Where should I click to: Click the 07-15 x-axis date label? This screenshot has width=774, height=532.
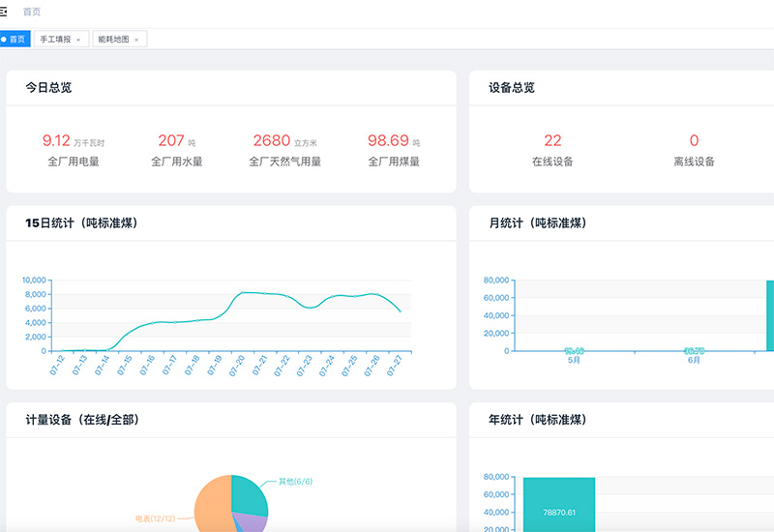point(125,366)
